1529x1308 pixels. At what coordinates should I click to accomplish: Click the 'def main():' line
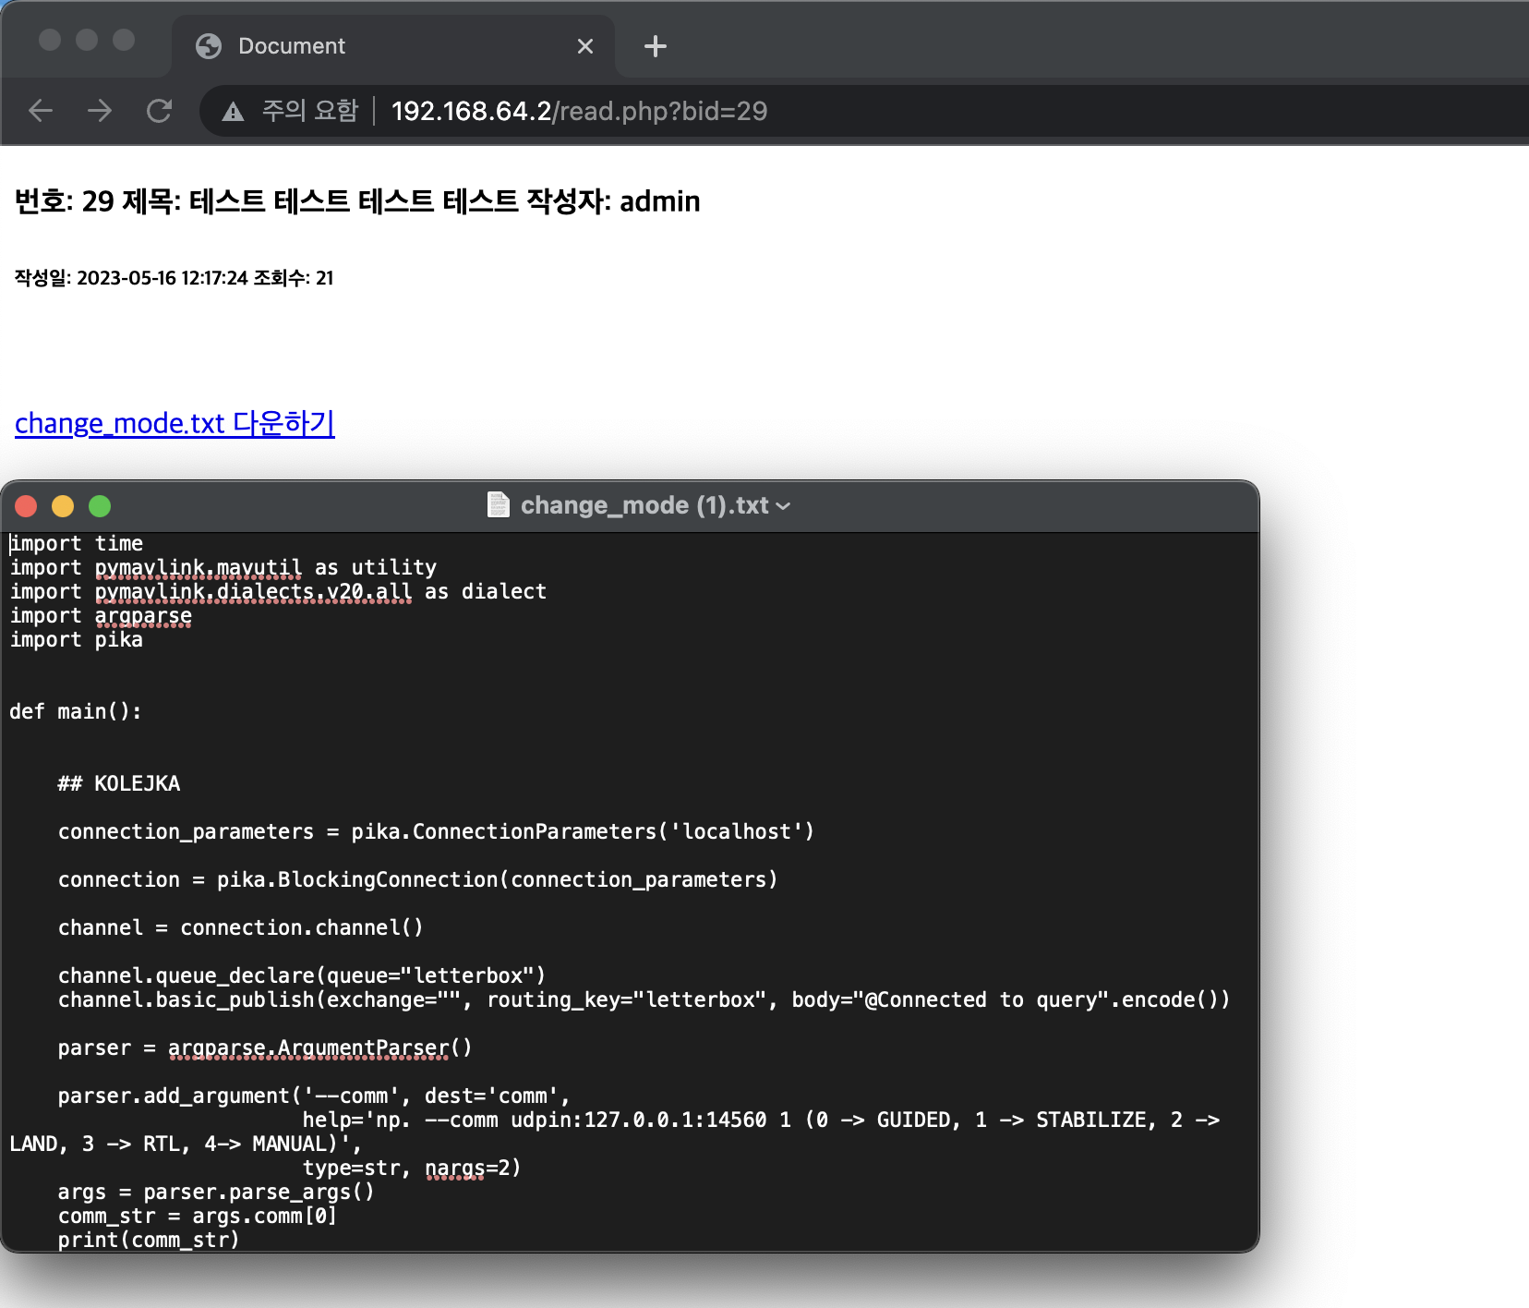76,711
